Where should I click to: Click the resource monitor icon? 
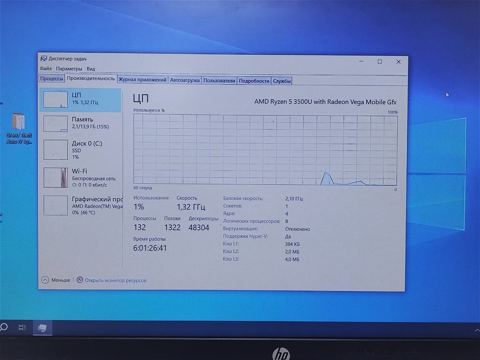(80, 280)
